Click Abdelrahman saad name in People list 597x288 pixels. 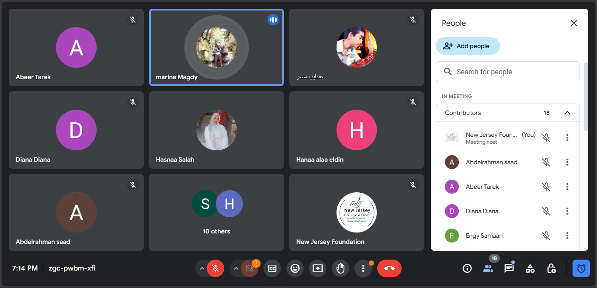[x=491, y=162]
